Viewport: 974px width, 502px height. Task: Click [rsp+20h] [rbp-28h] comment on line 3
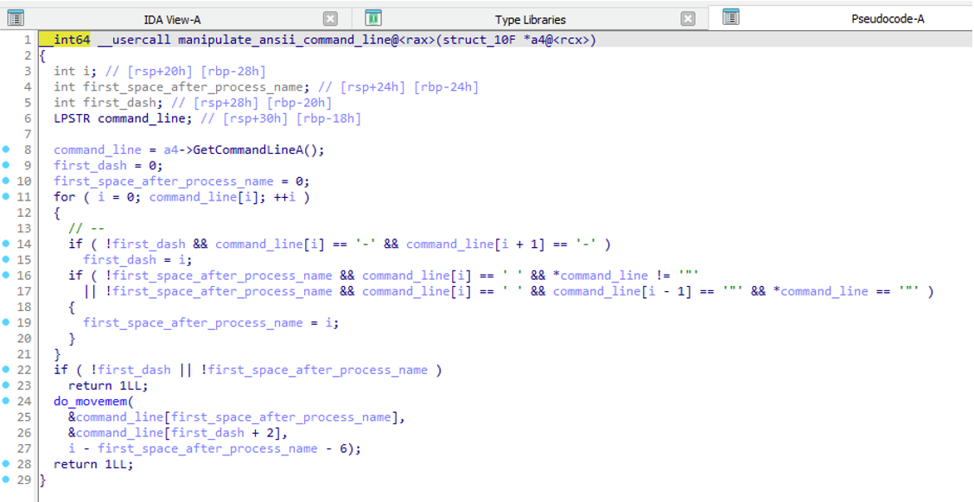196,72
